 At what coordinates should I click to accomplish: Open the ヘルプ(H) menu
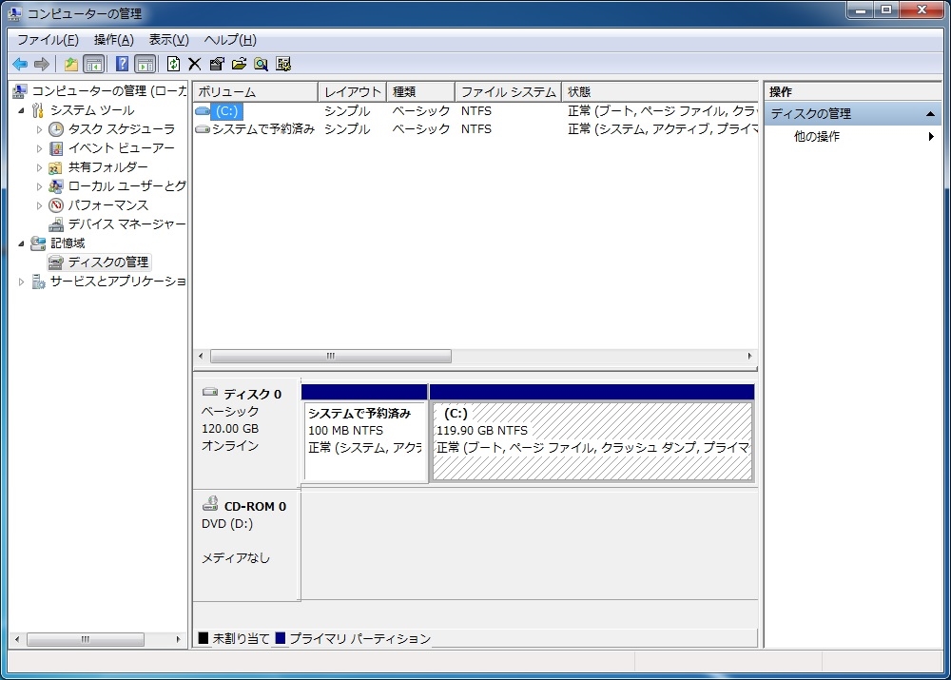230,40
